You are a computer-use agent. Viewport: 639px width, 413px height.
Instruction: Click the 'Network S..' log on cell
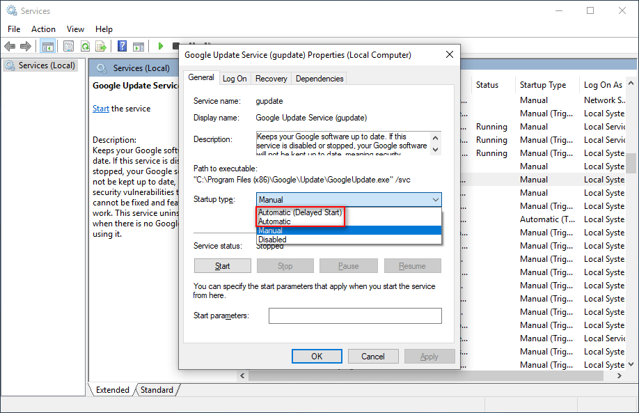[x=605, y=100]
